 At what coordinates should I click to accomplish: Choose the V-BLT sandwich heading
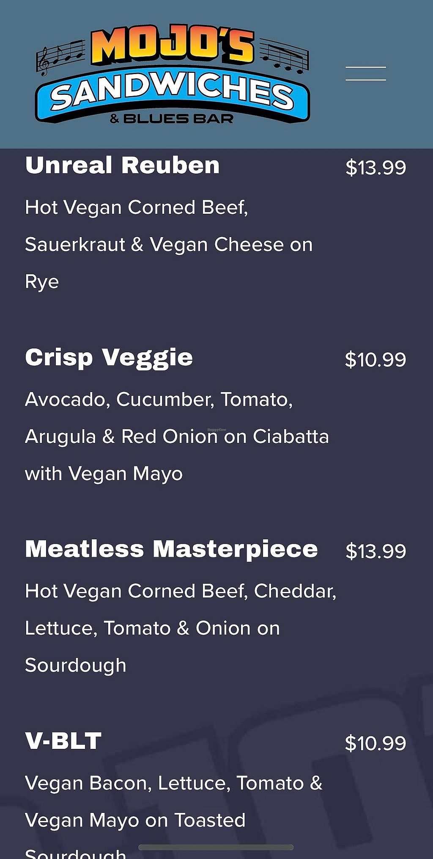(x=63, y=741)
